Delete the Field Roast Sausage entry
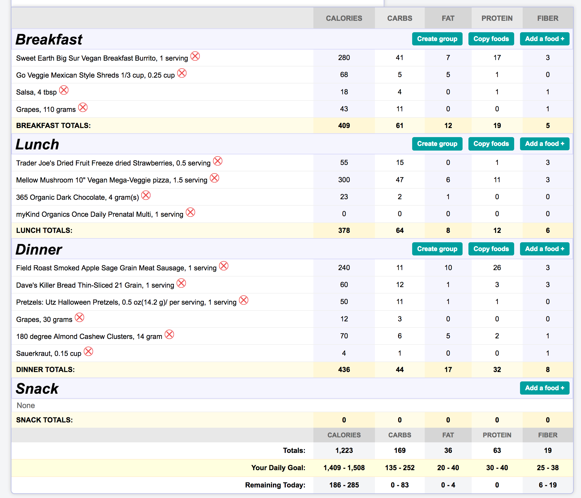This screenshot has height=498, width=581. click(224, 266)
